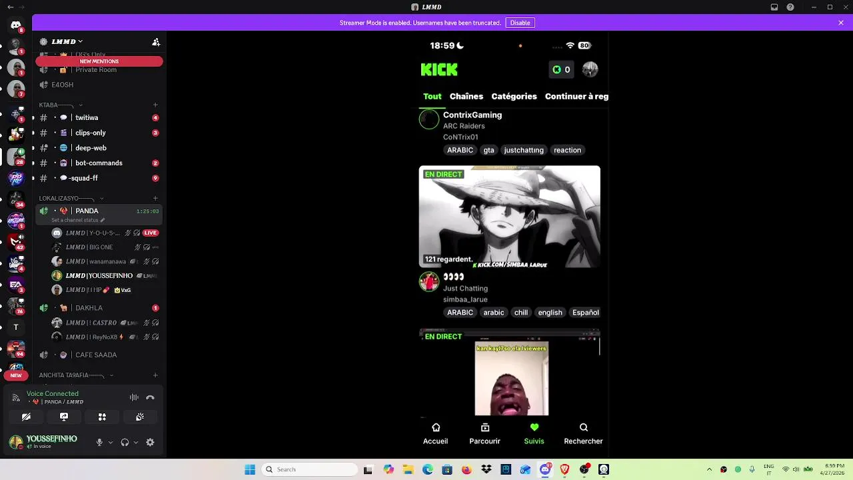The height and width of the screenshot is (480, 853).
Task: Switch to the Tout tab on Kick
Action: [432, 97]
